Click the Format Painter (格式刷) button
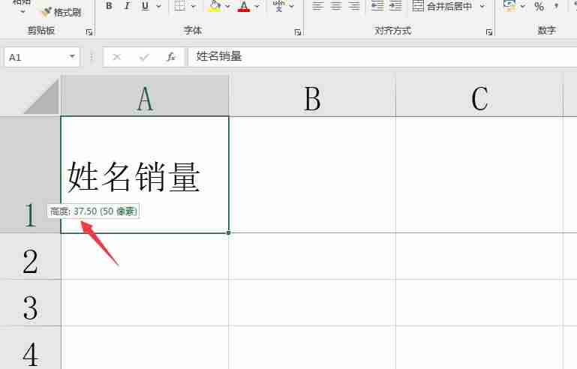Image resolution: width=577 pixels, height=369 pixels. (61, 13)
